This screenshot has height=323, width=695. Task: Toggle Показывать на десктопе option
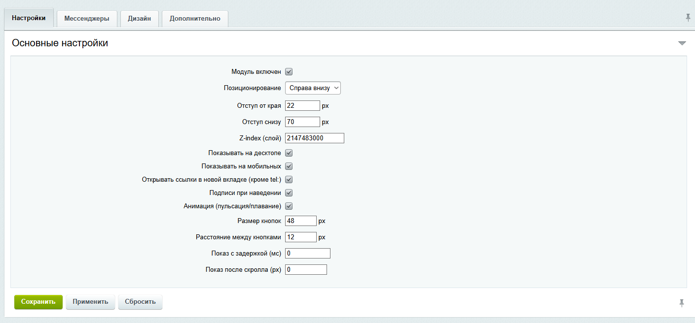(289, 153)
